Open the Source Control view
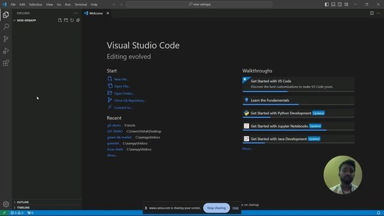Viewport: 384px width, 216px height. click(6, 38)
